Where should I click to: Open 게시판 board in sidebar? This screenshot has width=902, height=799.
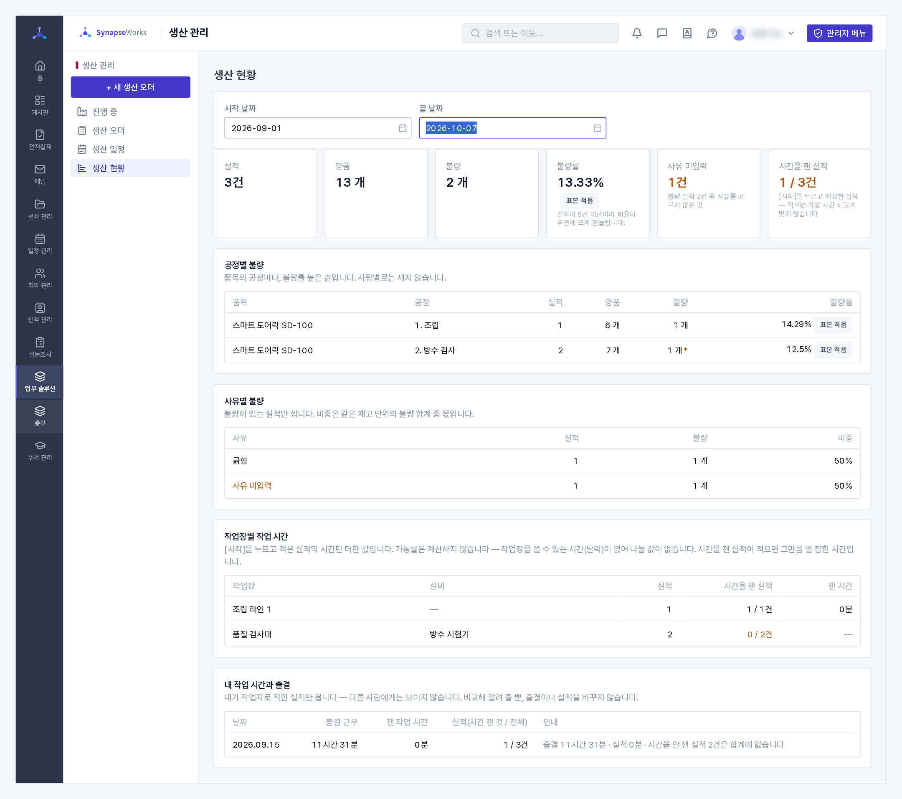point(40,105)
